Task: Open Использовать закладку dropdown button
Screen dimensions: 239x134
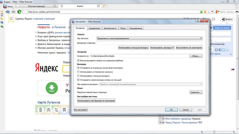Action: (x=162, y=48)
